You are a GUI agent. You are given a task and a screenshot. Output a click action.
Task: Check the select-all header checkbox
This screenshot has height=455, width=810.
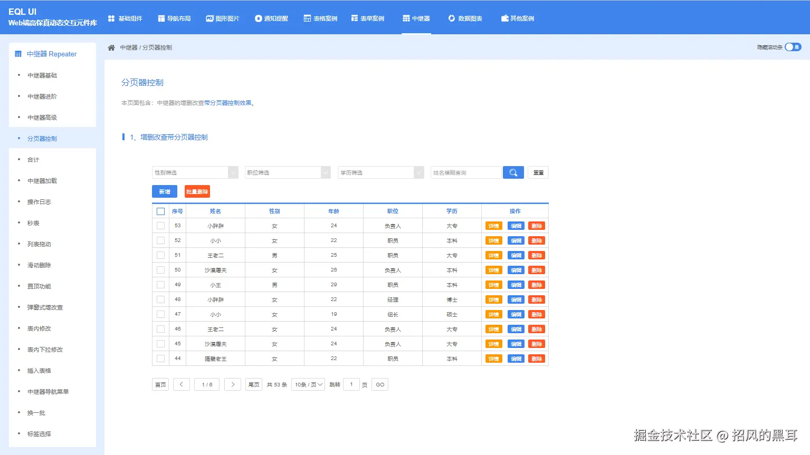click(161, 211)
